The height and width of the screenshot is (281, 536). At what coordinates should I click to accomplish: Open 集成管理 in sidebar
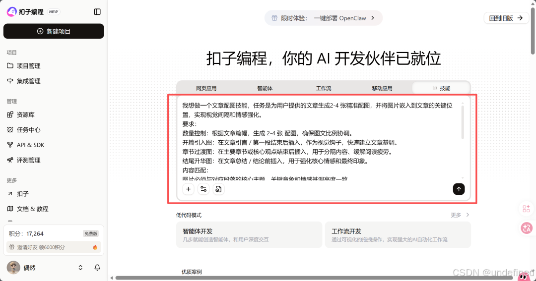pyautogui.click(x=54, y=81)
